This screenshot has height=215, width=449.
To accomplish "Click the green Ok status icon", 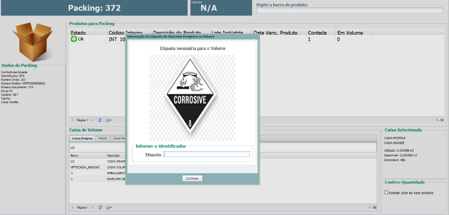I will pos(74,39).
